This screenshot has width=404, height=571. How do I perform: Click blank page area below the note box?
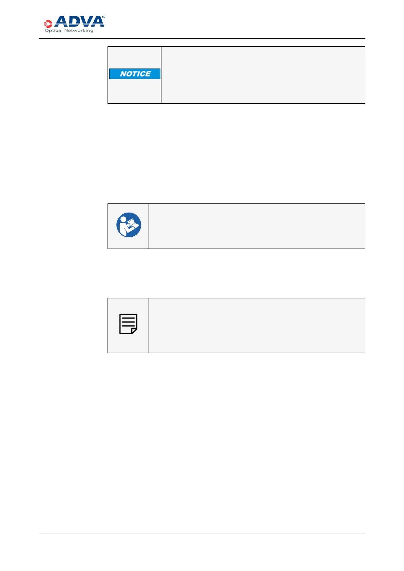tap(236, 441)
